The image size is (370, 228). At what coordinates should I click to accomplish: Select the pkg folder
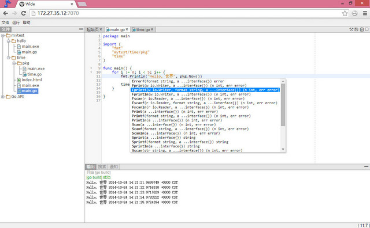(25, 63)
